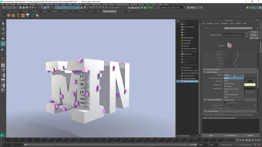This screenshot has width=262, height=147.
Task: Choose Vertex Selection Set option
Action: [x=231, y=94]
